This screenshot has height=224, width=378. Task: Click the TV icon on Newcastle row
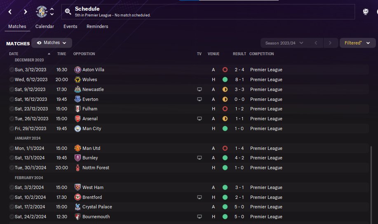200,89
